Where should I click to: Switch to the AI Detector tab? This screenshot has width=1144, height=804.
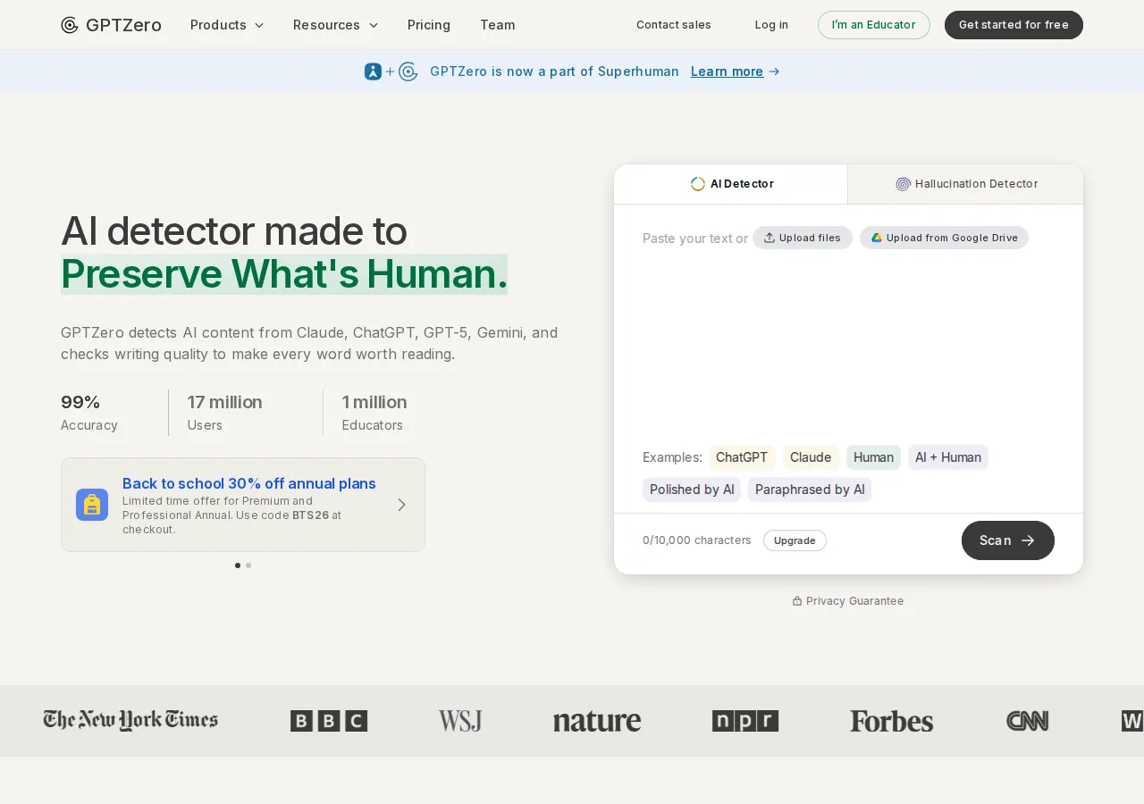(731, 184)
